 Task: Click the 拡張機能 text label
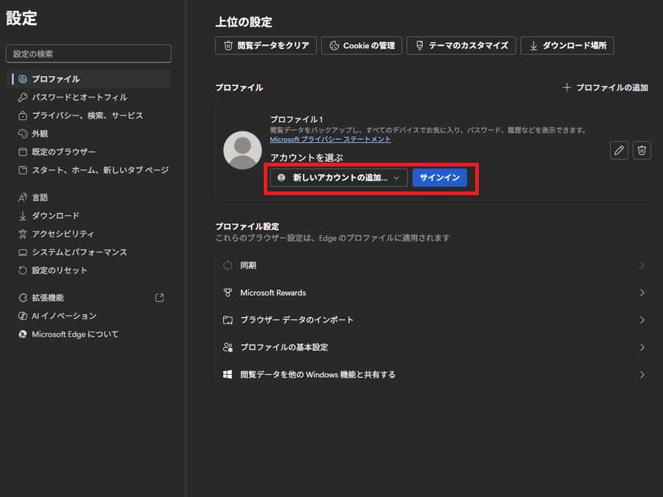[x=48, y=297]
